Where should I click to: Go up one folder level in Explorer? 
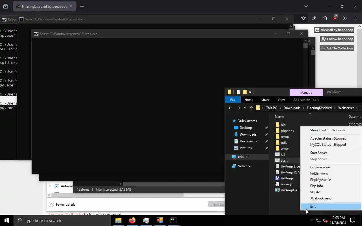pyautogui.click(x=251, y=108)
